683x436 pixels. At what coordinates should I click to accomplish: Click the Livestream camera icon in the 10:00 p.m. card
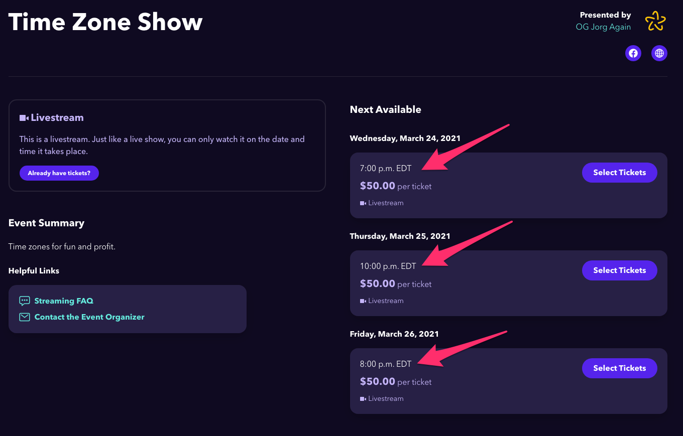[363, 301]
